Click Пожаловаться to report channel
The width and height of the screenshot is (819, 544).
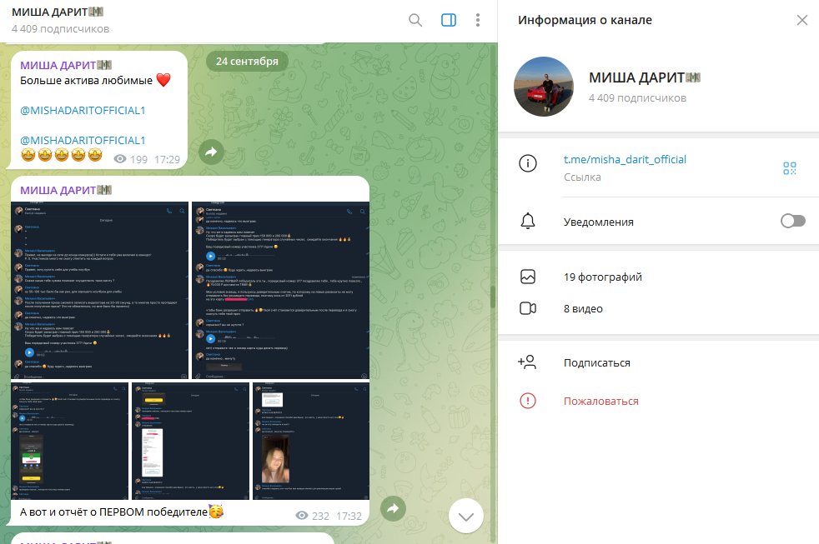point(600,401)
